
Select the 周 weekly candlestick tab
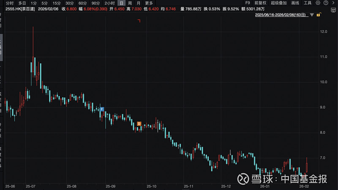(x=130, y=3)
